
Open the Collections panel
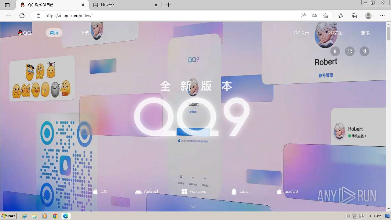(x=354, y=16)
